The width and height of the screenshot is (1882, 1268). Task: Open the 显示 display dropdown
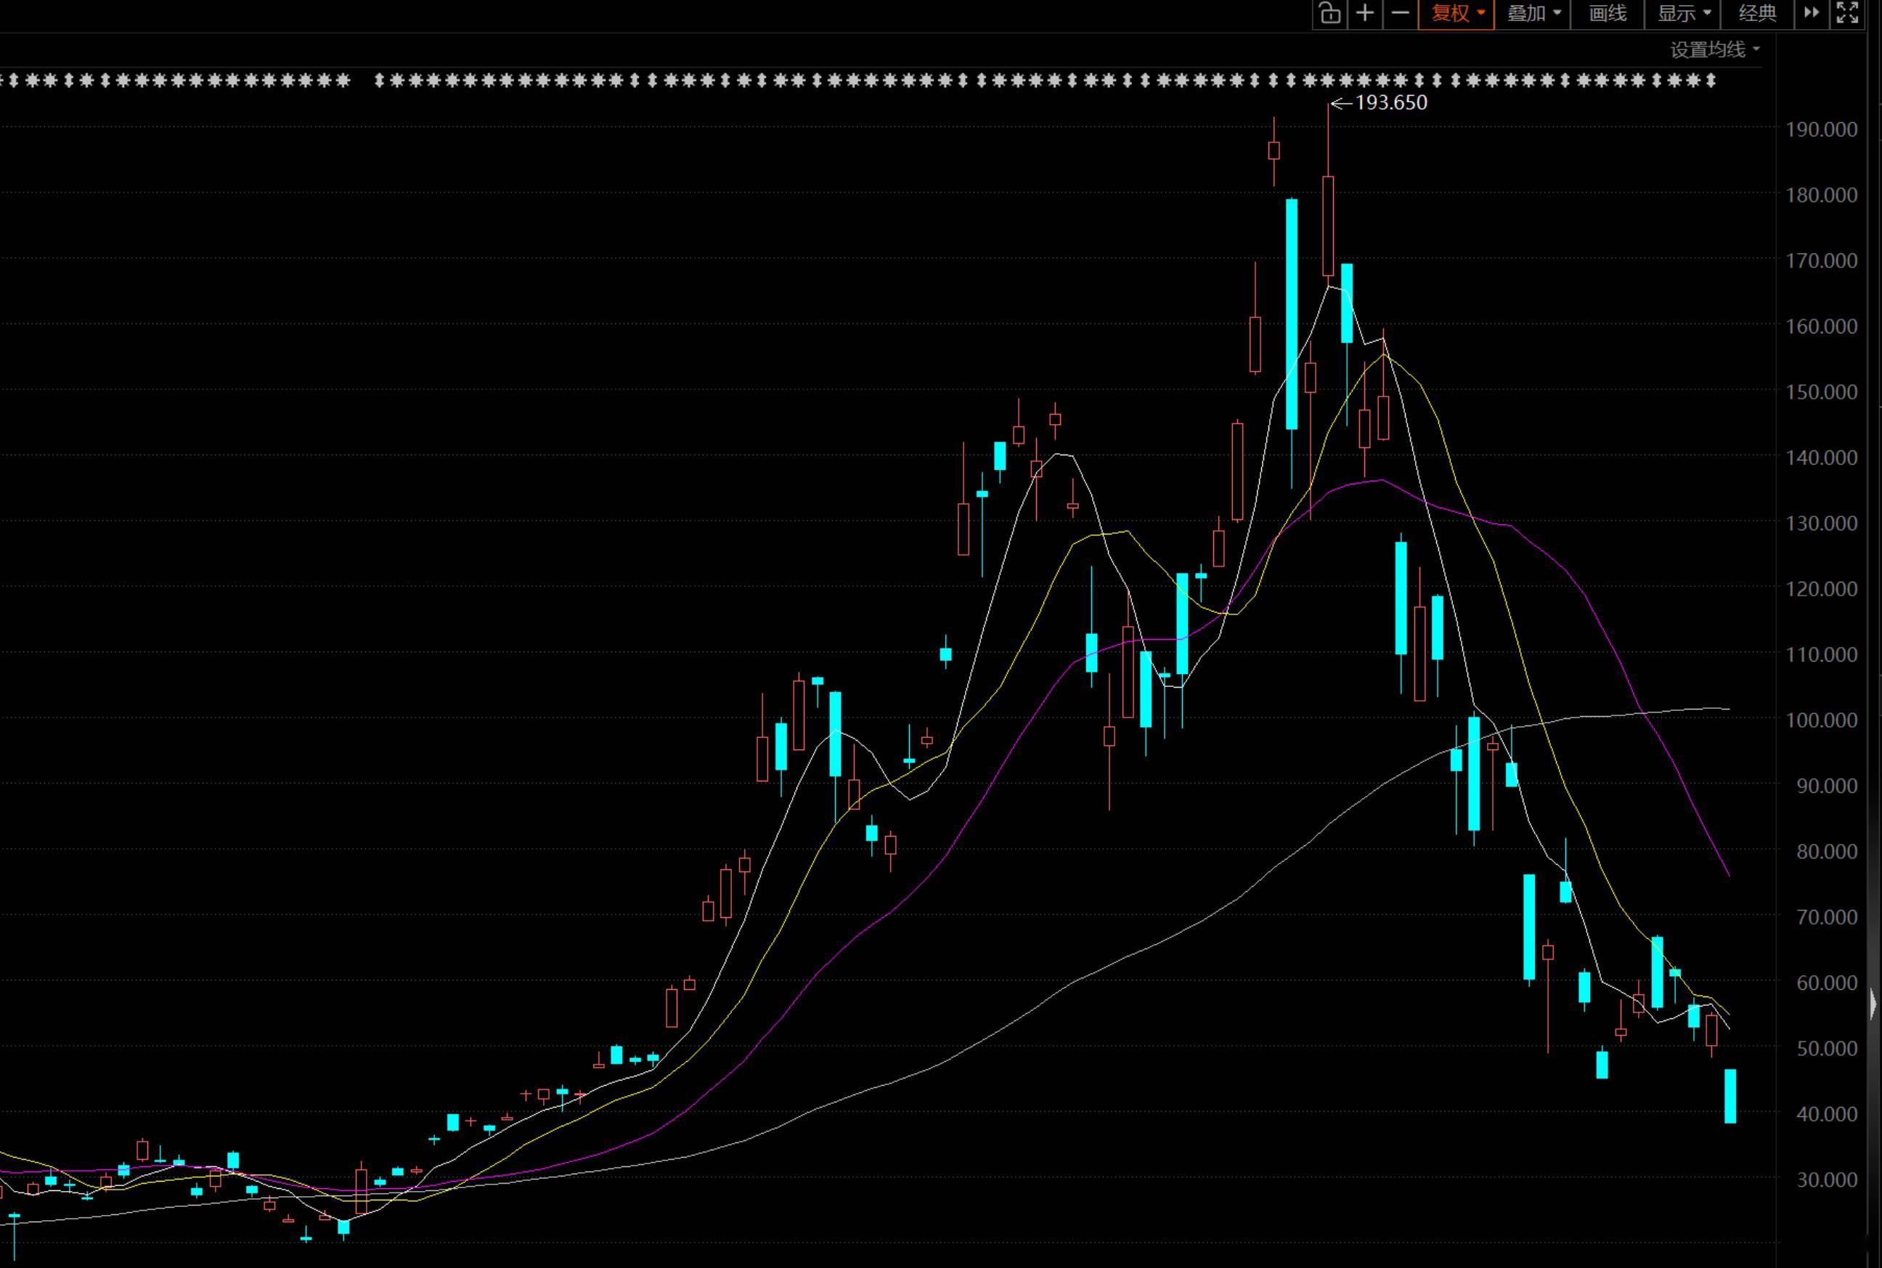point(1682,14)
